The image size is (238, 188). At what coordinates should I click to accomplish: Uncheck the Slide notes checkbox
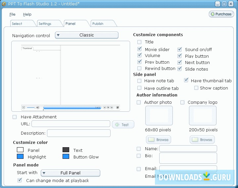tap(179, 69)
